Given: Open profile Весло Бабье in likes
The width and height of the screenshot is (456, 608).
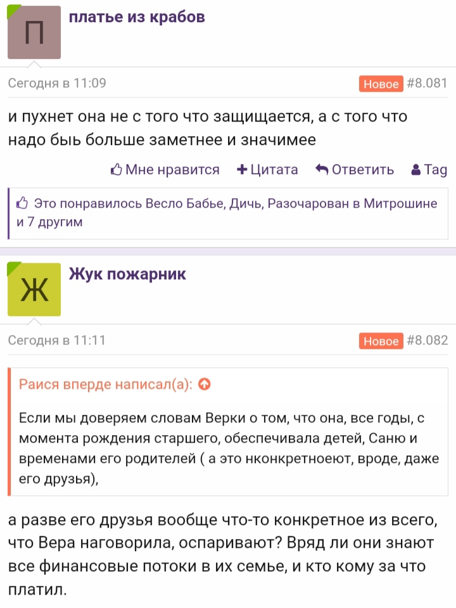Looking at the screenshot, I should (x=186, y=203).
